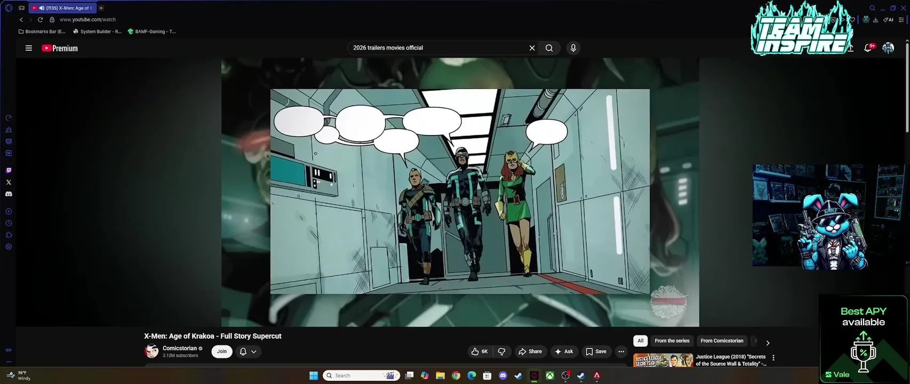Viewport: 910px width, 384px height.
Task: Open Easy Setup sliders icon
Action: tap(901, 20)
